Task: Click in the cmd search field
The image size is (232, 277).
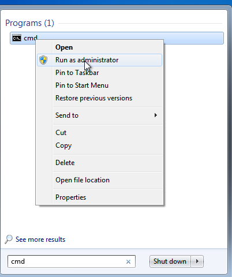Action: pos(66,261)
